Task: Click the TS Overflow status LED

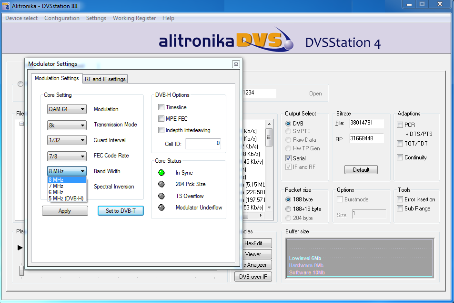Action: click(x=161, y=196)
